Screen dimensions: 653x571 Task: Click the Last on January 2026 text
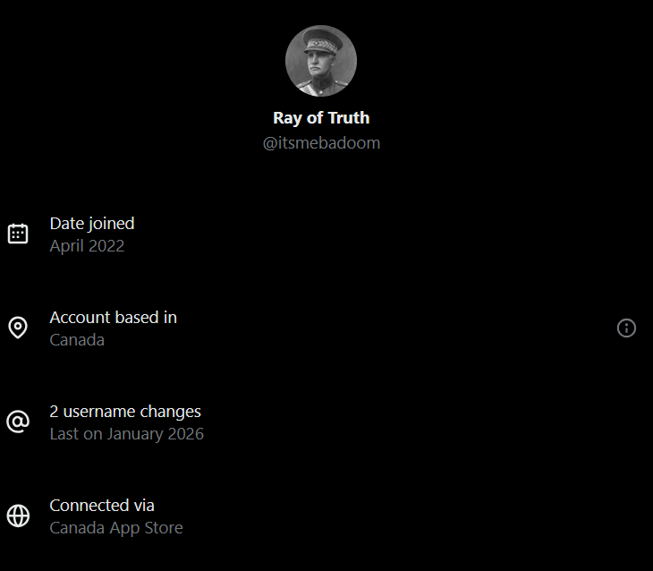click(126, 434)
